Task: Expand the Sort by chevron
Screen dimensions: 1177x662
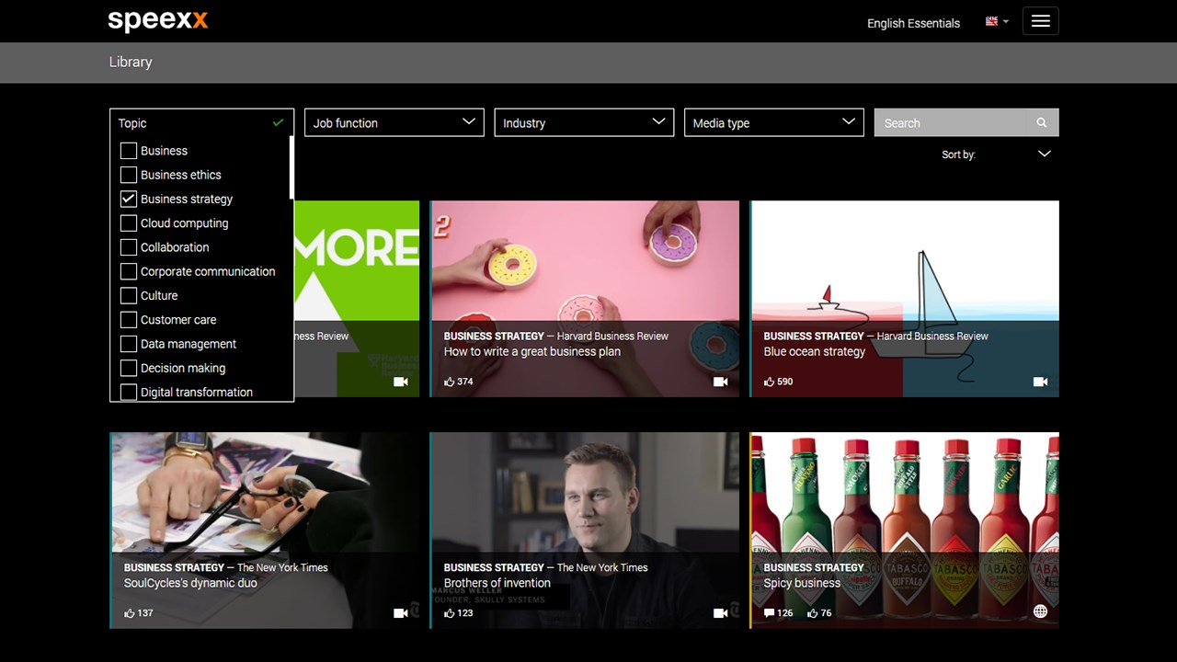Action: point(1044,154)
